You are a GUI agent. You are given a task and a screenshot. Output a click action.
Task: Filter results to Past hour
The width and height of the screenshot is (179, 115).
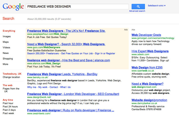click(8, 103)
